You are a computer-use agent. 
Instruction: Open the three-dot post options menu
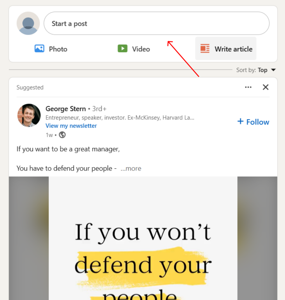[x=248, y=87]
